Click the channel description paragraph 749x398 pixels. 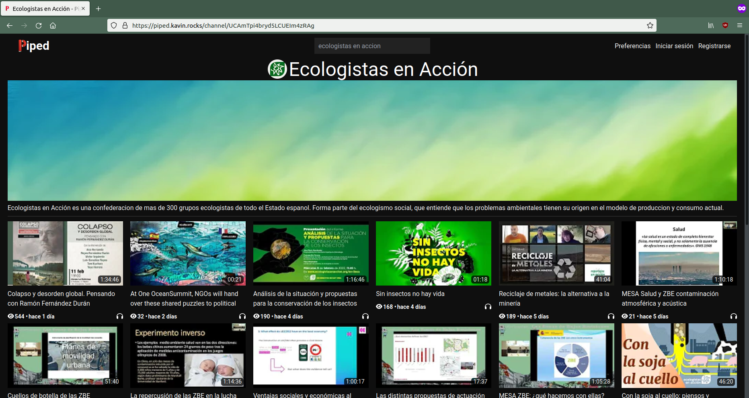(365, 208)
